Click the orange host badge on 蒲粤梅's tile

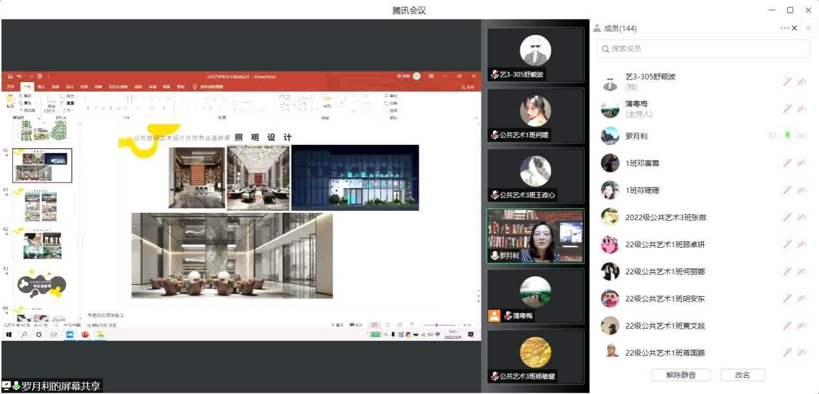coord(494,316)
